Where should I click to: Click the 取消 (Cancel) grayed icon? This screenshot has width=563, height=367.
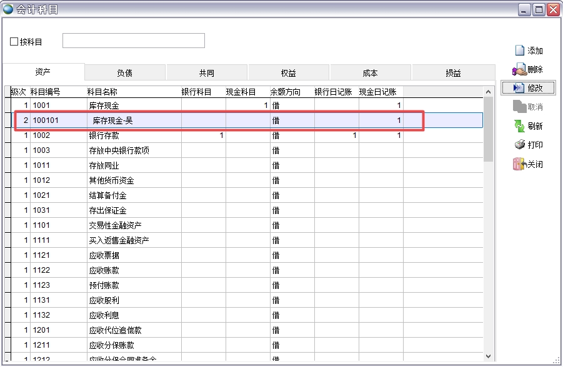click(519, 107)
